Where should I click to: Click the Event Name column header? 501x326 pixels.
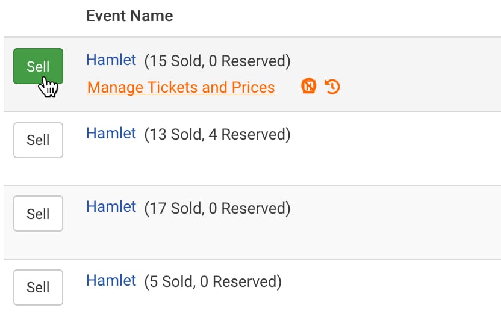129,16
